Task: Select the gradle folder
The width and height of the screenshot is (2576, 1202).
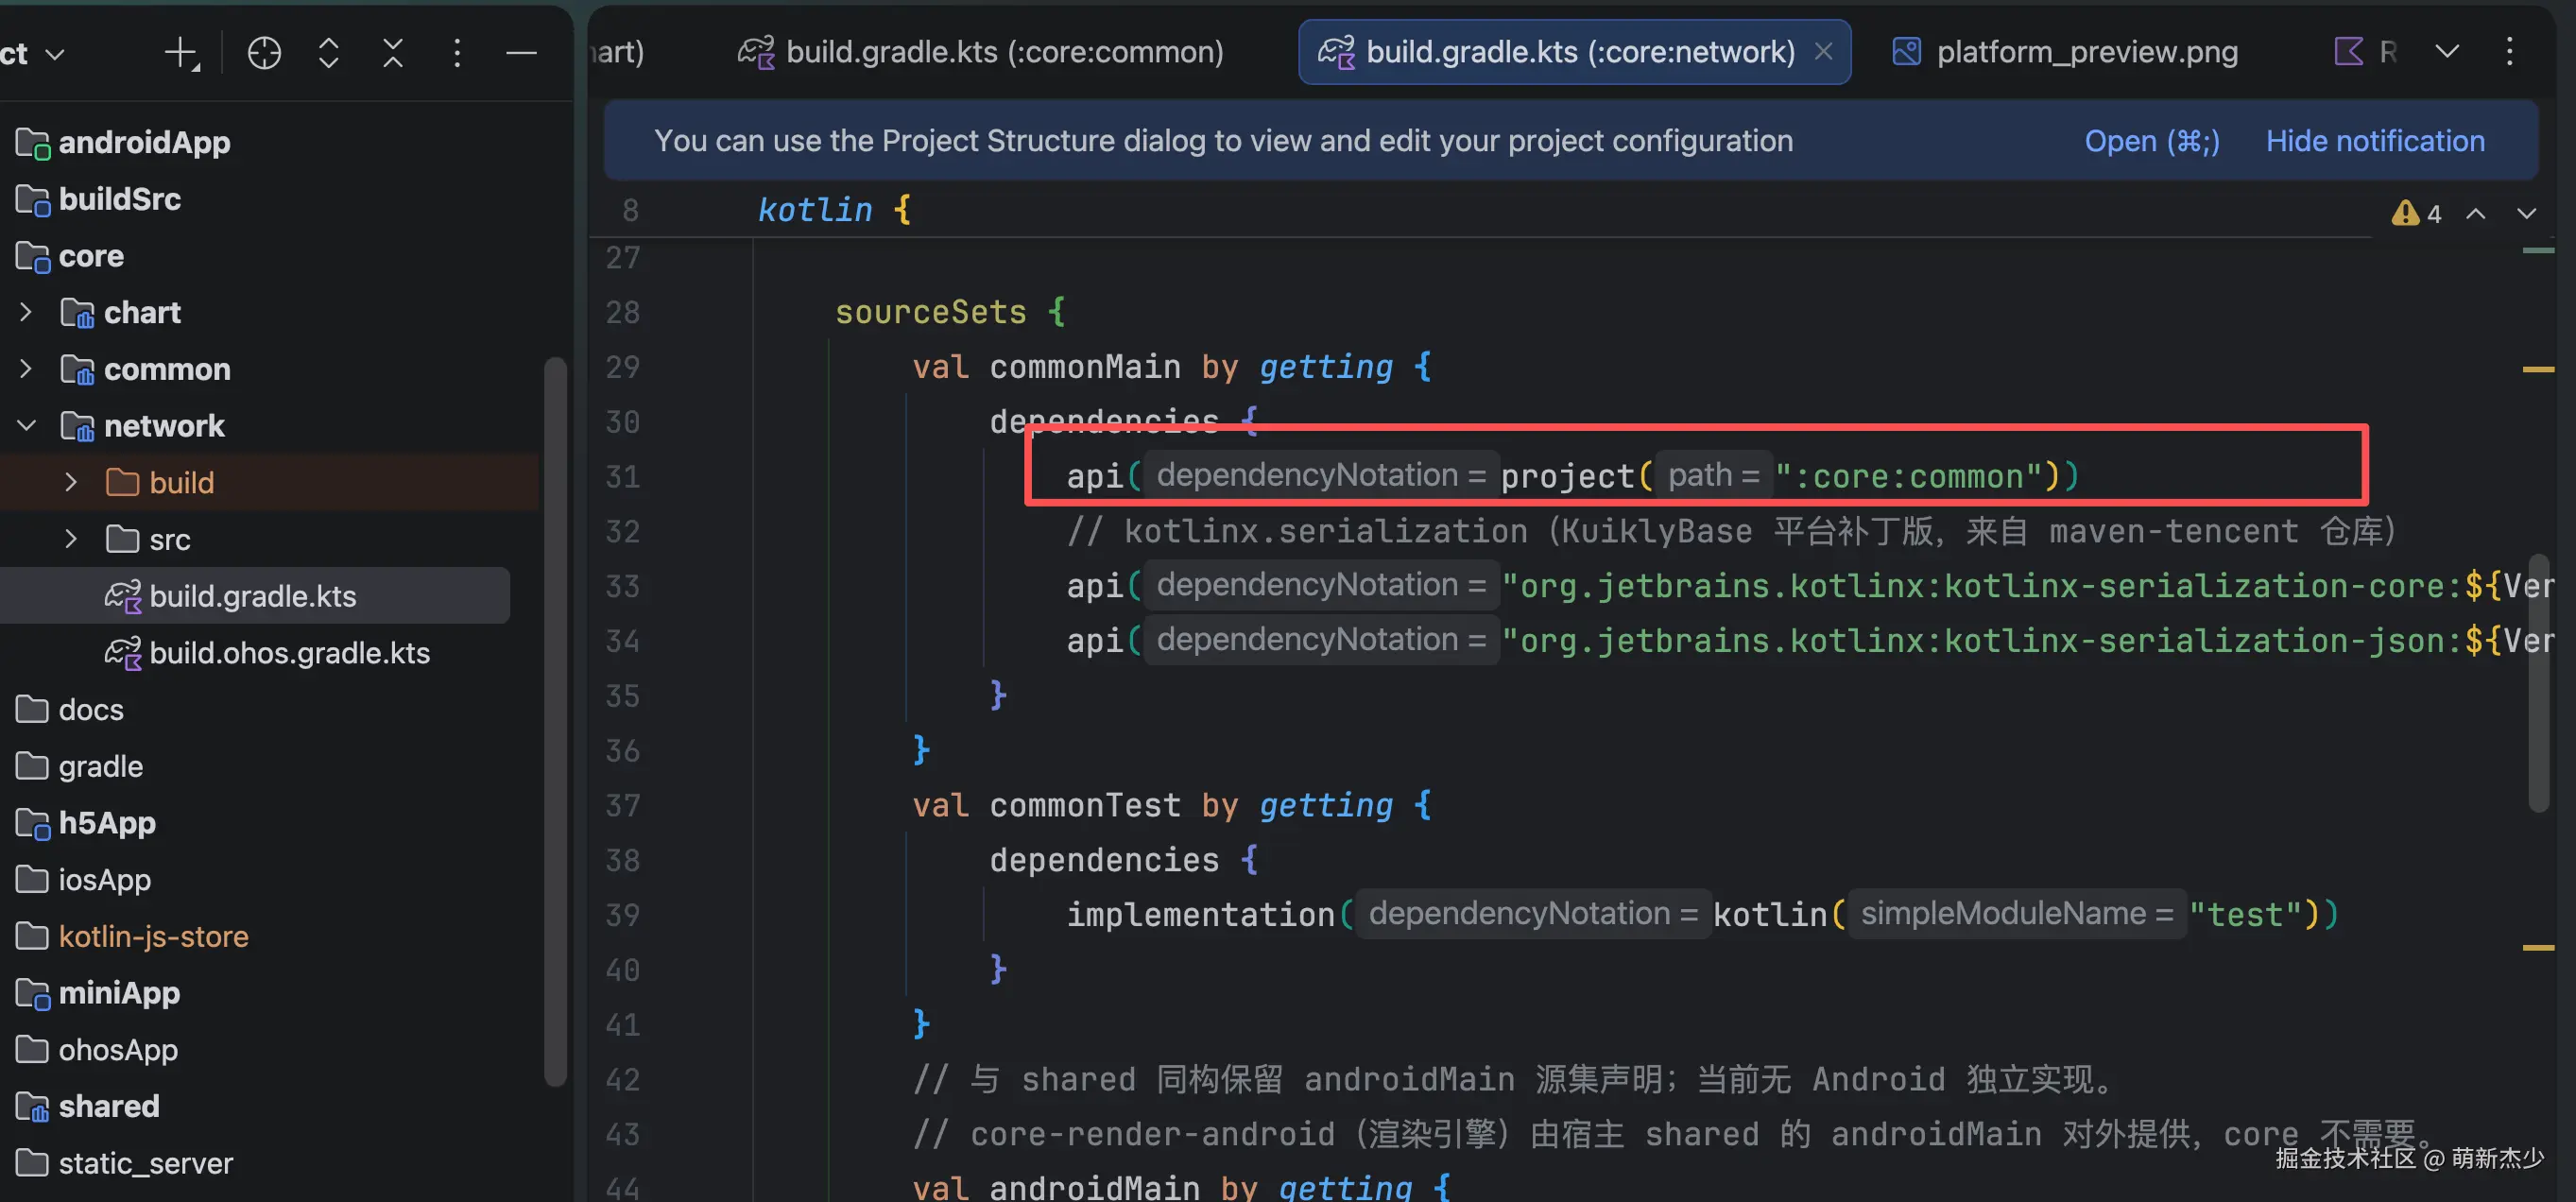Action: tap(80, 767)
